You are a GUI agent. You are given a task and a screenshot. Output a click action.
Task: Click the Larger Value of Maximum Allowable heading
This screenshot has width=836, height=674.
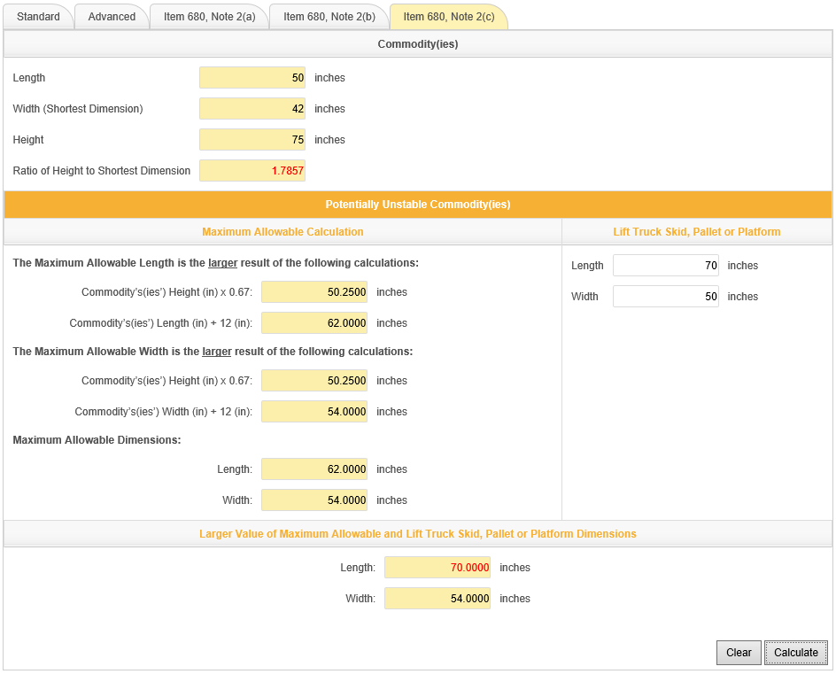tap(418, 534)
